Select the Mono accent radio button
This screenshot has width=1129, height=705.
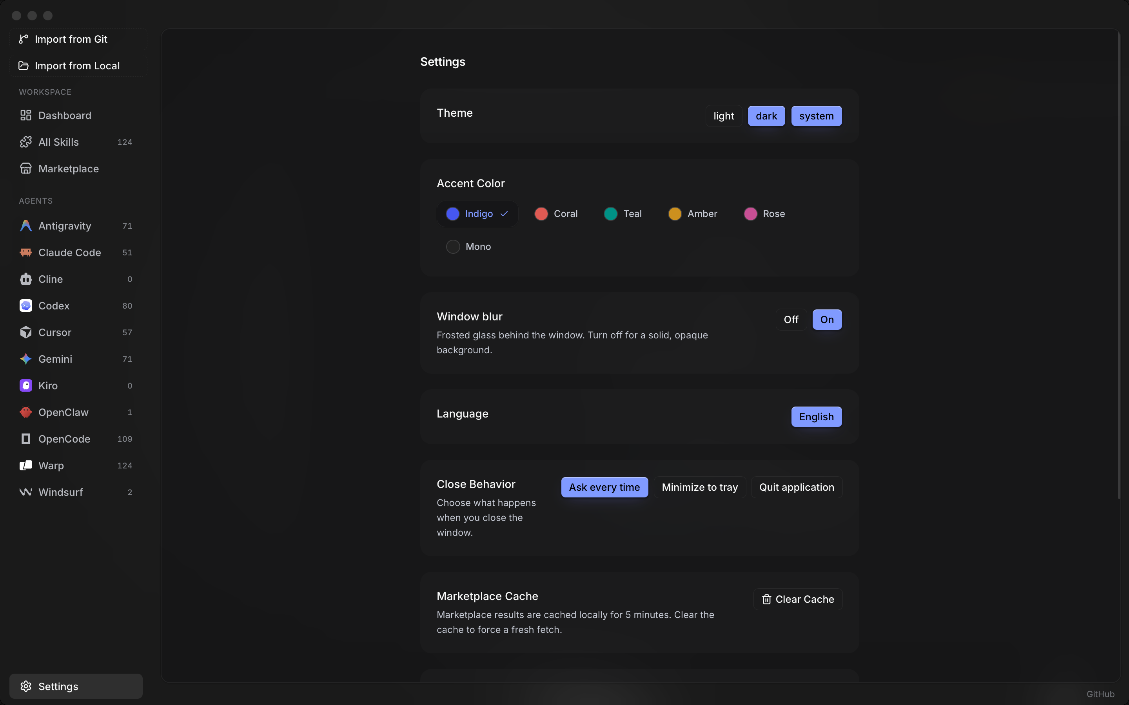[x=452, y=246]
